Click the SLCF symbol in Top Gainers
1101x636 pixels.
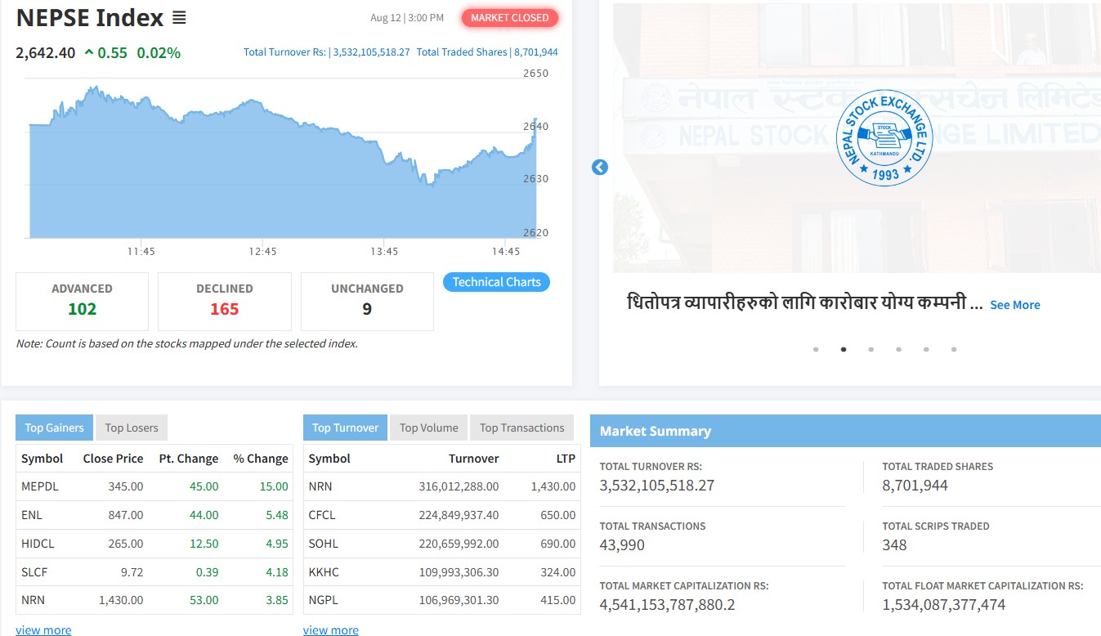click(34, 572)
